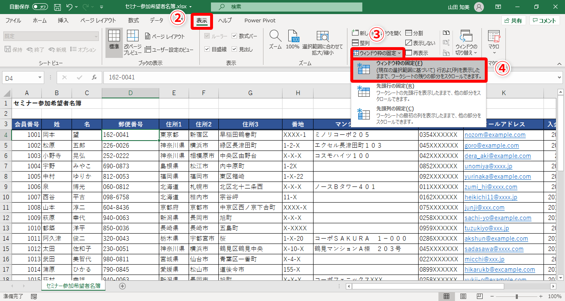
Task: Click the macro record icon in status bar
Action: (x=34, y=296)
